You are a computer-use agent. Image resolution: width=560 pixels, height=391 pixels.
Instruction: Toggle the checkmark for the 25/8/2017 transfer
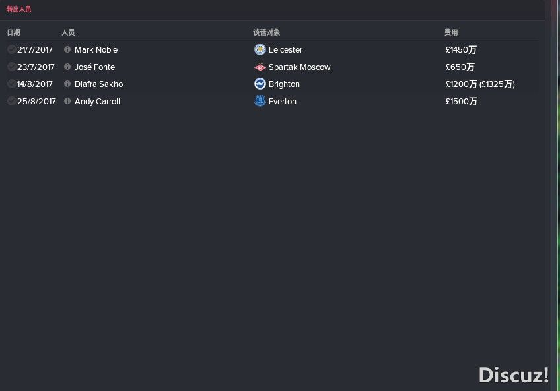[11, 101]
